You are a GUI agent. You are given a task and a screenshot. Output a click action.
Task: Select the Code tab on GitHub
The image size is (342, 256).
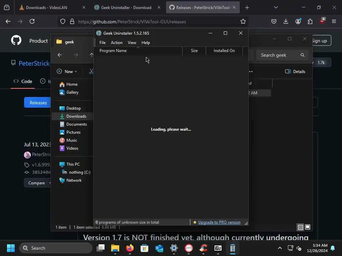coord(23,81)
